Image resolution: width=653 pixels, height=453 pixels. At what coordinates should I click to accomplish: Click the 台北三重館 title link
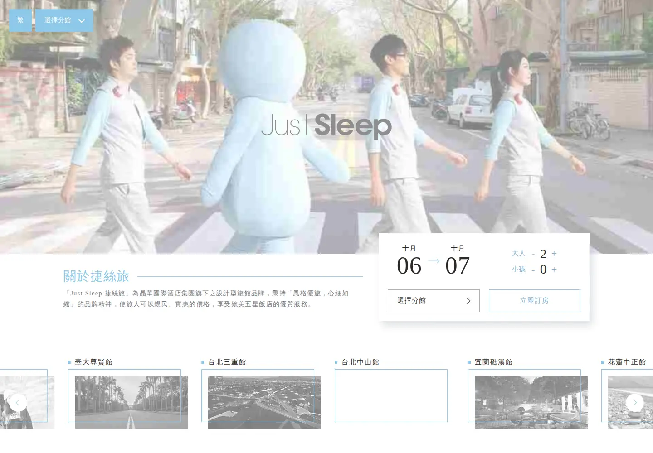click(227, 362)
